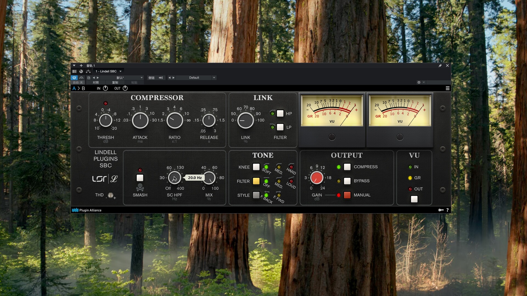Enable the LP filter switch
The height and width of the screenshot is (296, 527).
(x=280, y=127)
